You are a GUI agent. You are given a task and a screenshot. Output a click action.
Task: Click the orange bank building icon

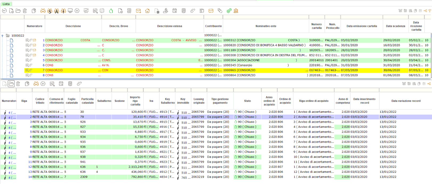click(x=236, y=11)
